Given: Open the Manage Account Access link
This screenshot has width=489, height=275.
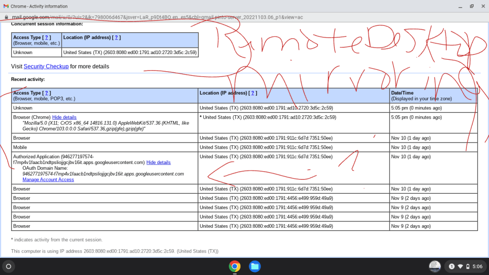Looking at the screenshot, I should 48,180.
